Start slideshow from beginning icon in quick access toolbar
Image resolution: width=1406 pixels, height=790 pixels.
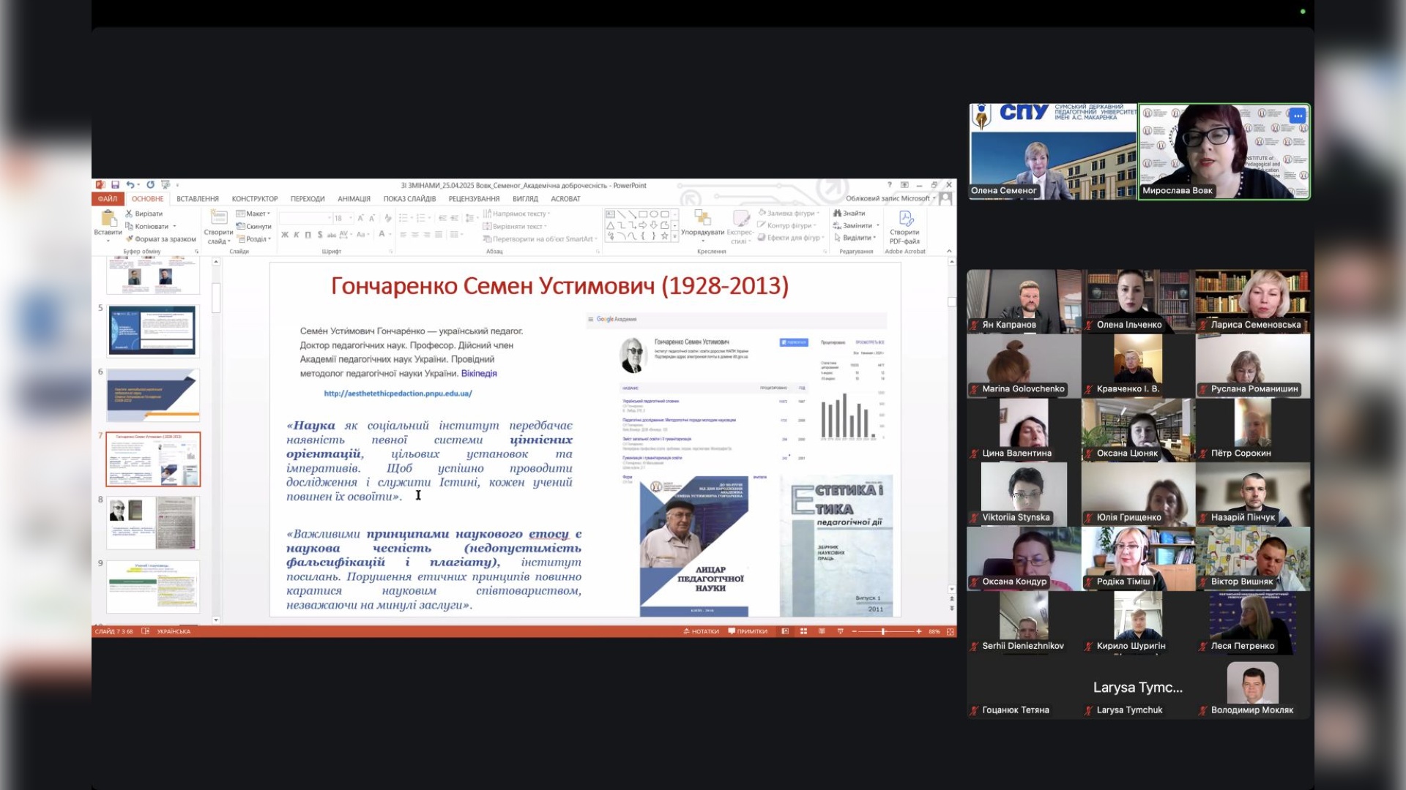tap(165, 185)
